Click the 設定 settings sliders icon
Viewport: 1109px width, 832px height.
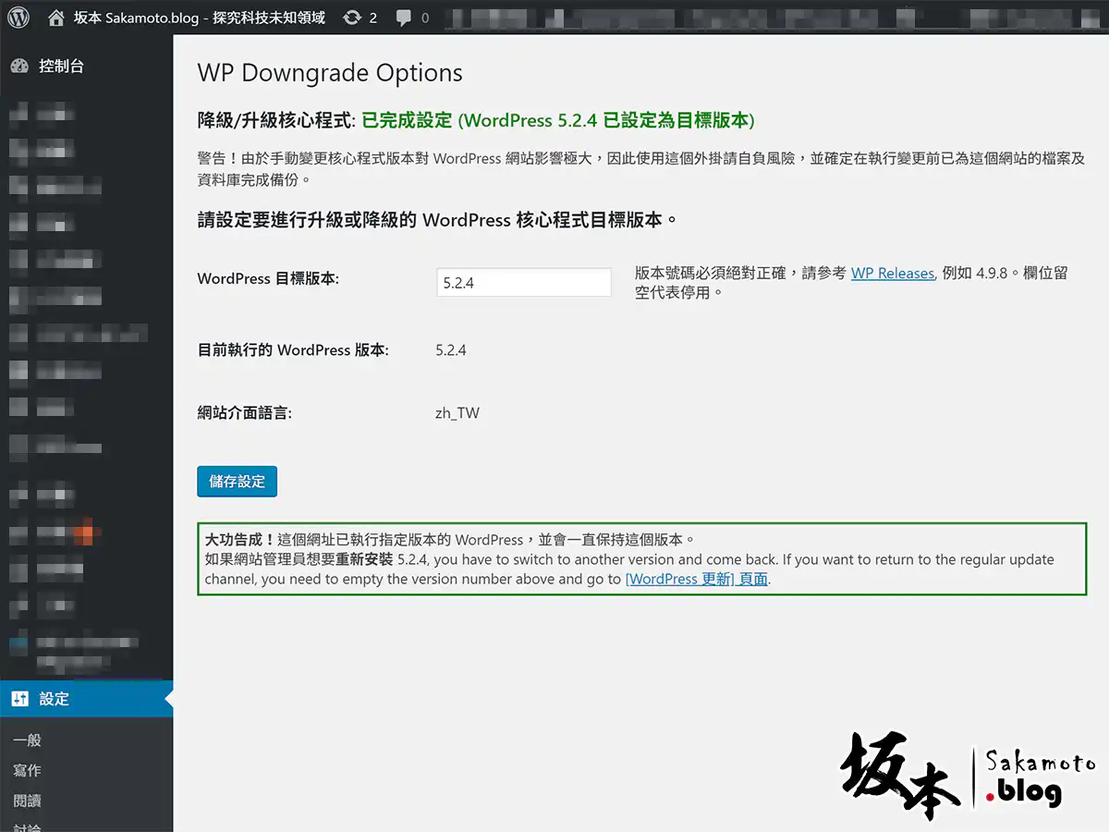click(19, 699)
